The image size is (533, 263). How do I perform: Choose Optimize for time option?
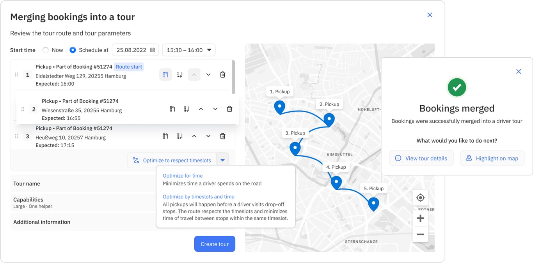[183, 176]
